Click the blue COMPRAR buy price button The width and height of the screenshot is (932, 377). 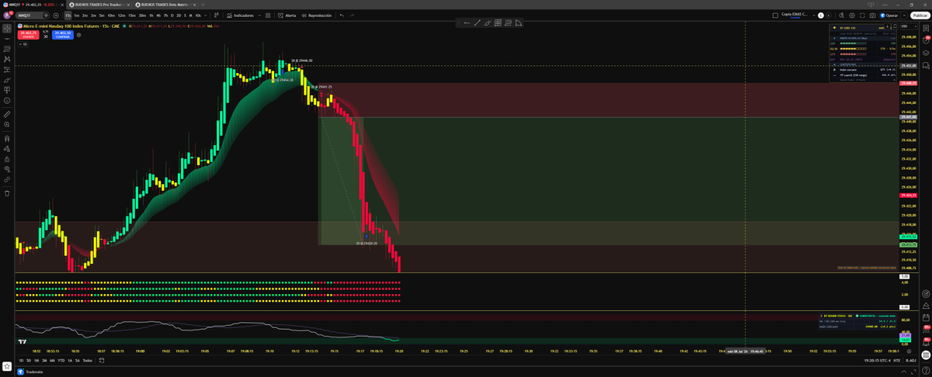(x=62, y=35)
